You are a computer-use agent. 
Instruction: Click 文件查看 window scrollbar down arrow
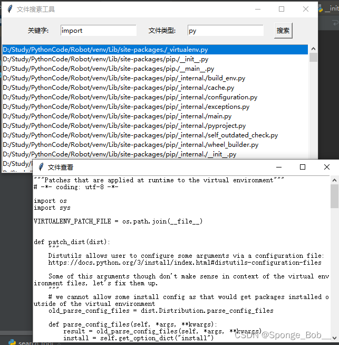[334, 338]
